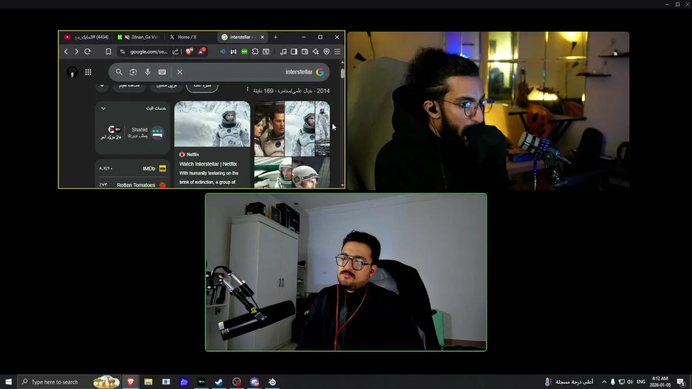Screen dimensions: 692x389
Task: Open site settings icon in address bar
Action: tap(123, 52)
